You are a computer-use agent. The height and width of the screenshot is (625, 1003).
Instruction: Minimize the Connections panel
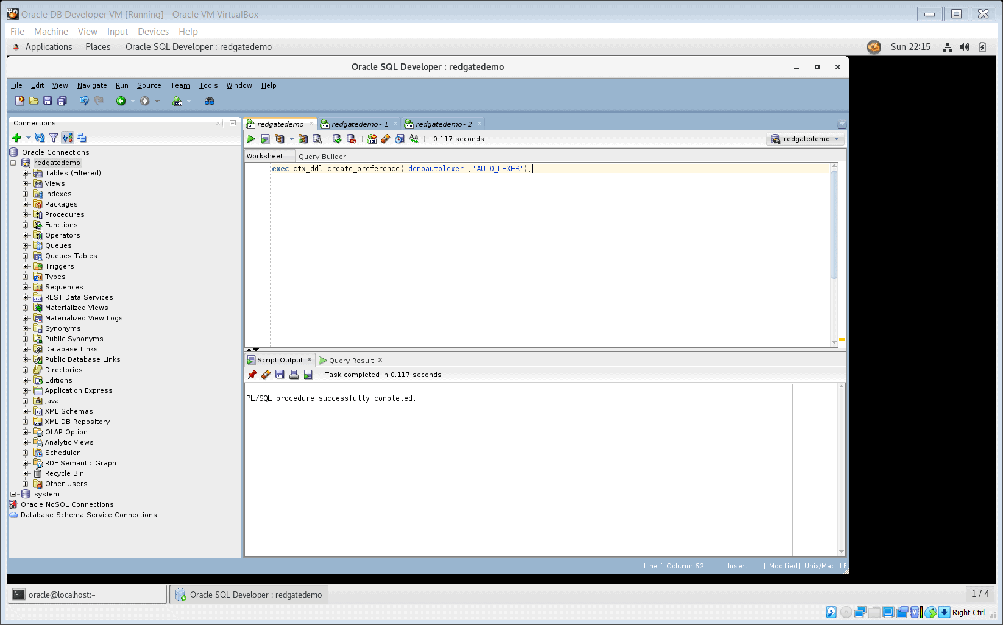233,123
